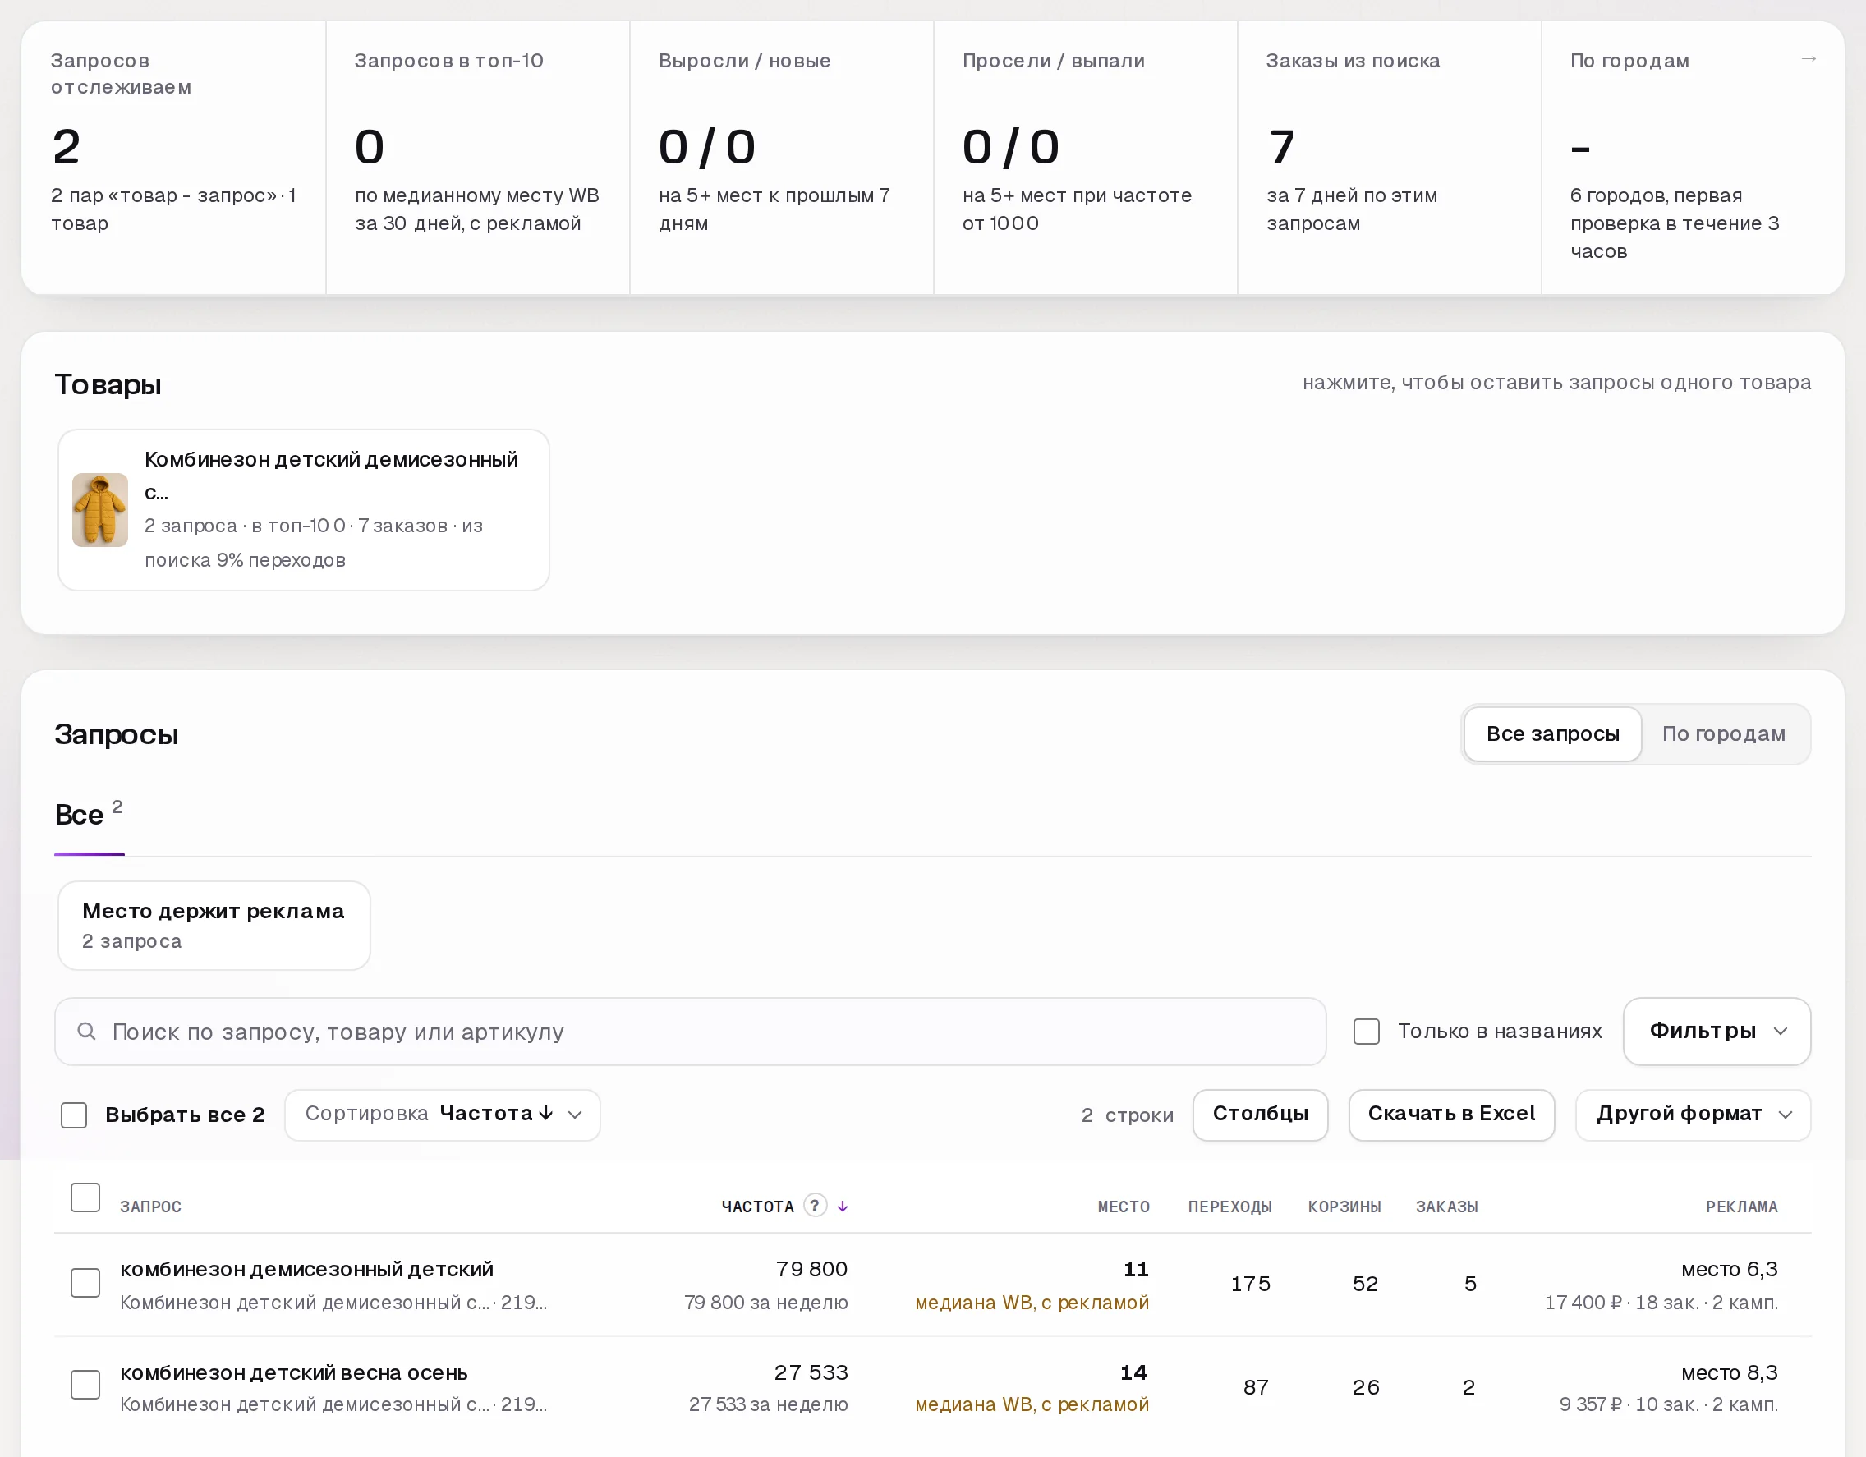Tick the table header select-all checkbox

pyautogui.click(x=85, y=1197)
